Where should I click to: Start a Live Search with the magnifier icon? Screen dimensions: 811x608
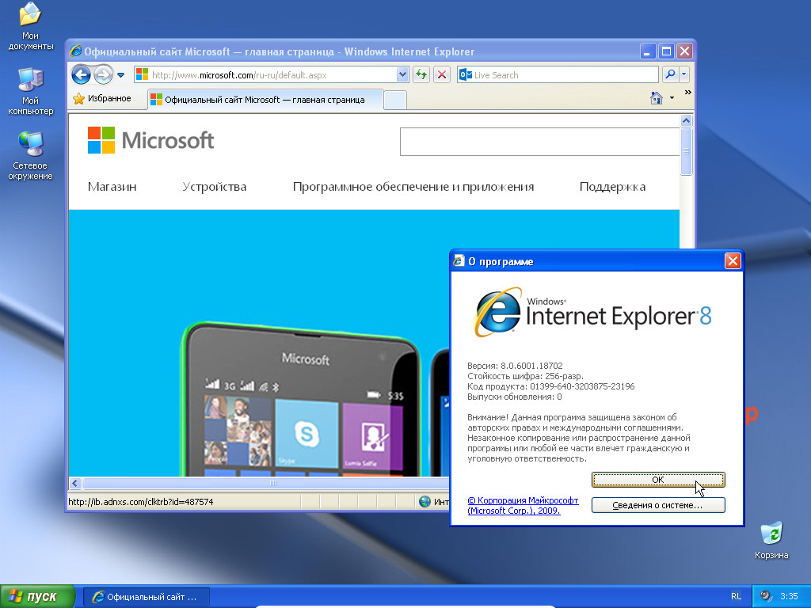pyautogui.click(x=670, y=74)
